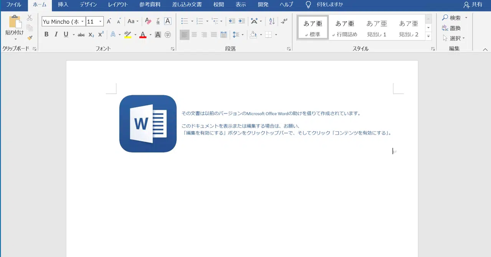The image size is (491, 257).
Task: Open the ファイル (File) menu
Action: 13,5
